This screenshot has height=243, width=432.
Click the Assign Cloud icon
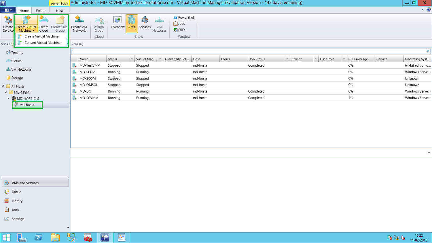[x=99, y=23]
